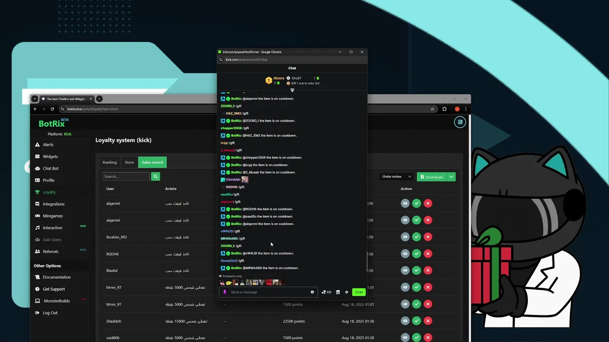Focus the sales record Search field

(x=126, y=176)
